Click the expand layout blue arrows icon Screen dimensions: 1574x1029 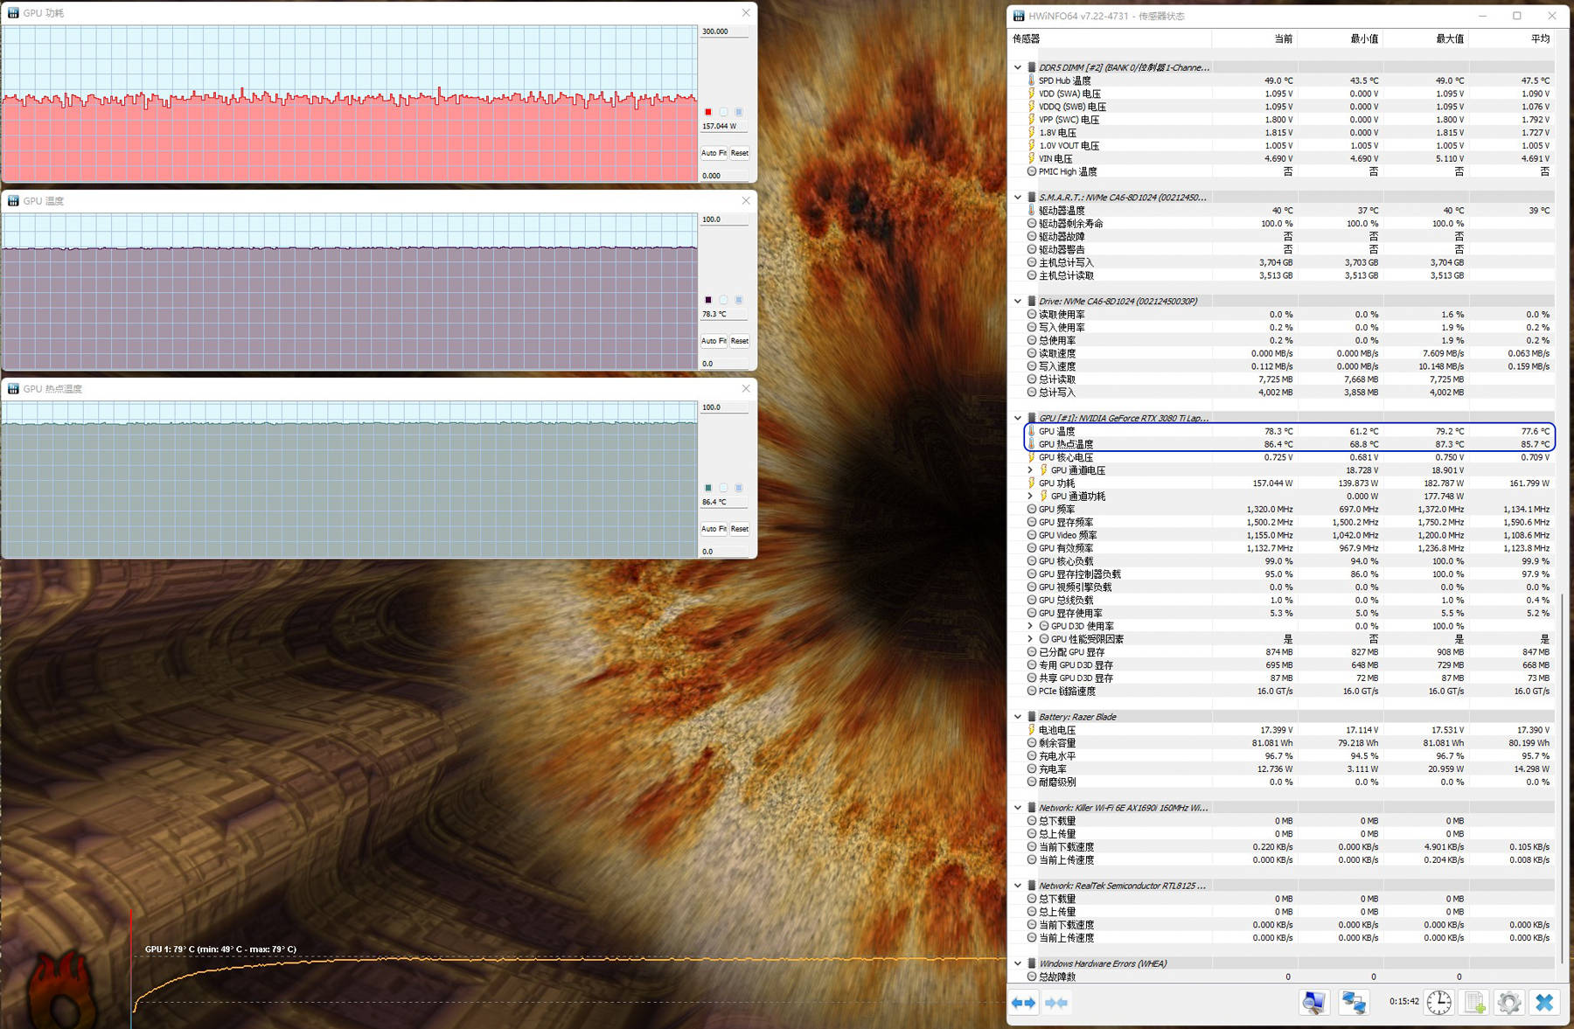pyautogui.click(x=1024, y=1003)
